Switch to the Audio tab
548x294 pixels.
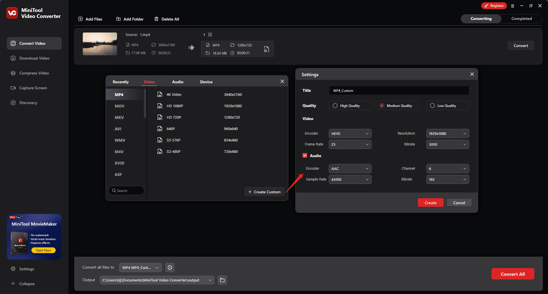coord(178,82)
